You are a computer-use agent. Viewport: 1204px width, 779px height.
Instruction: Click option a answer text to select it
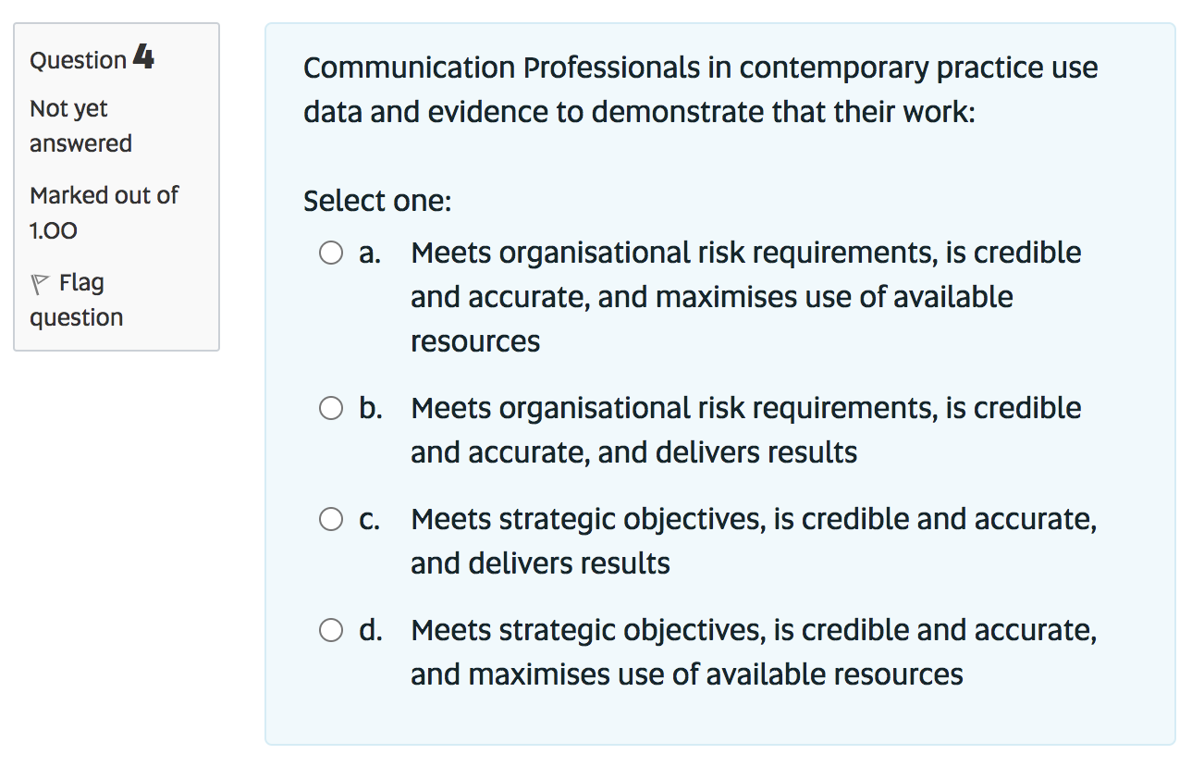pyautogui.click(x=647, y=296)
